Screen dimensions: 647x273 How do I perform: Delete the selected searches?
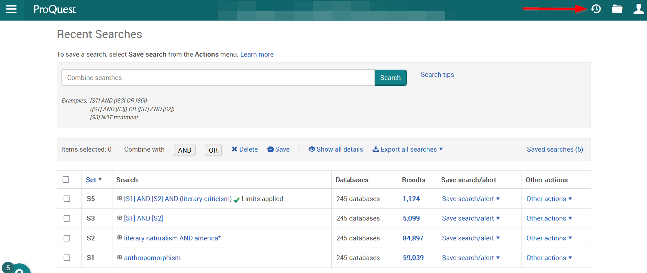pos(244,149)
